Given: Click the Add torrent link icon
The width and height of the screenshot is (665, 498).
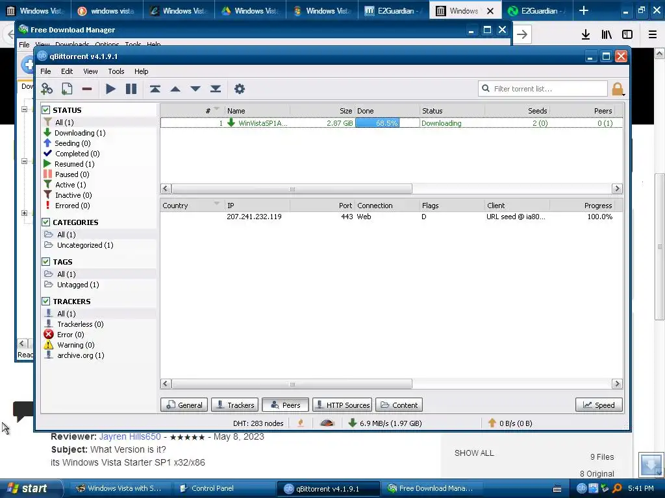Looking at the screenshot, I should (x=47, y=89).
